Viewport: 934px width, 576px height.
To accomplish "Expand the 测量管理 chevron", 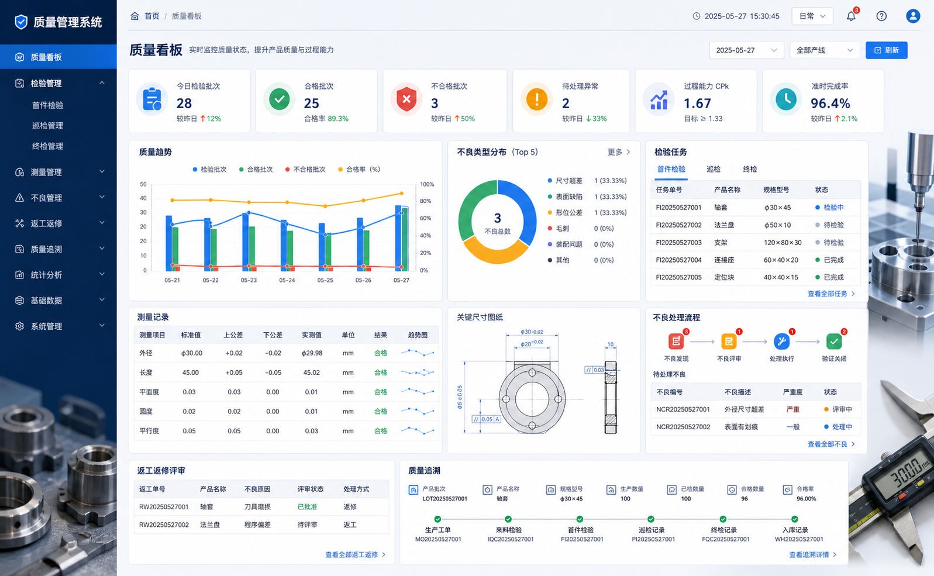I will (102, 172).
